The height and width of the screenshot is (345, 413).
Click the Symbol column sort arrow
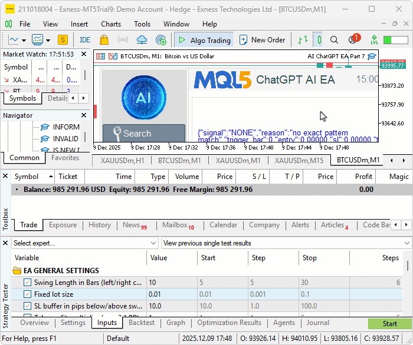[x=51, y=177]
